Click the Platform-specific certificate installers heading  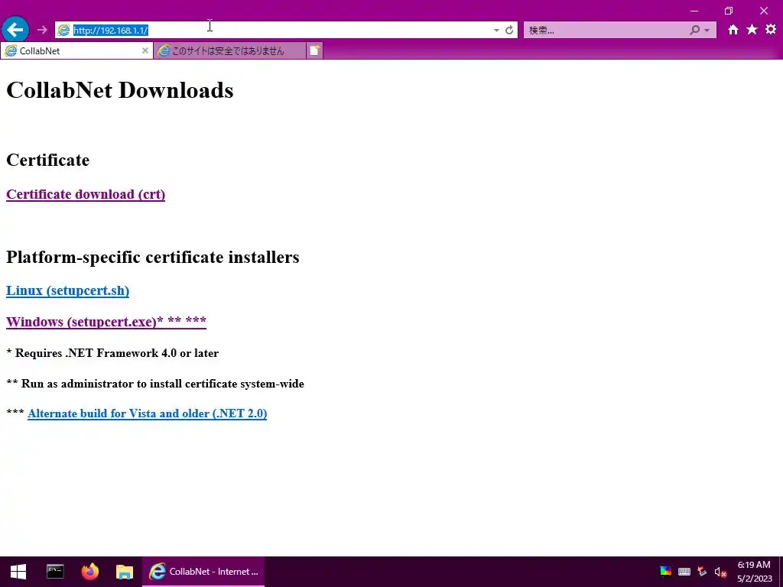153,257
